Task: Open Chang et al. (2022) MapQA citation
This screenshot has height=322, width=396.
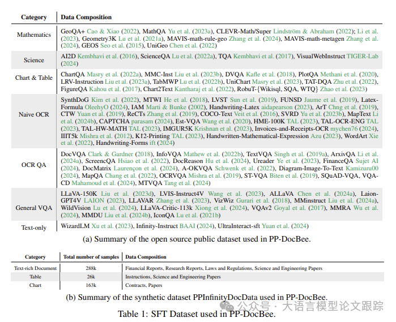Action: click(130, 175)
